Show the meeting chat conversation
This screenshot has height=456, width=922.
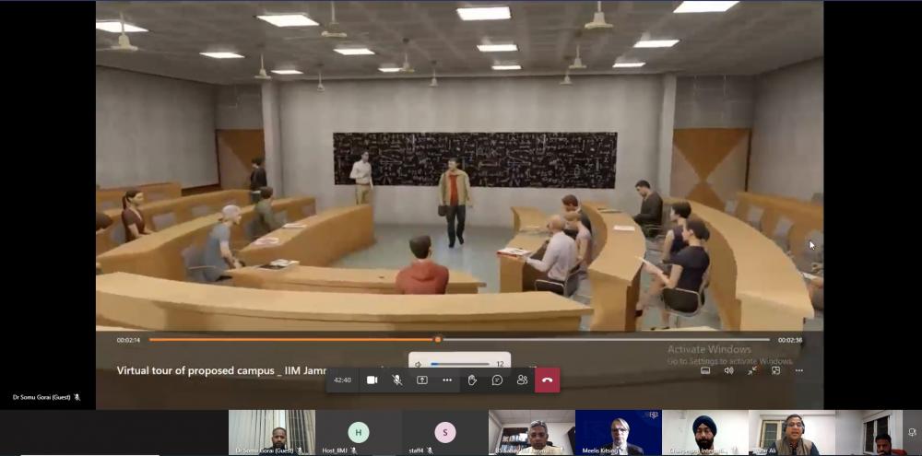(x=497, y=380)
